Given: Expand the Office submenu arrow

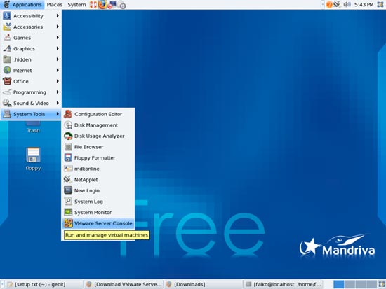Looking at the screenshot, I should (58, 81).
